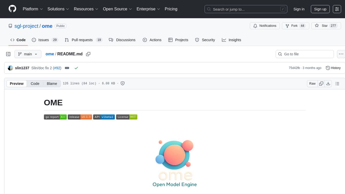Open appearance settings icon in header
The height and width of the screenshot is (194, 345).
click(x=337, y=9)
